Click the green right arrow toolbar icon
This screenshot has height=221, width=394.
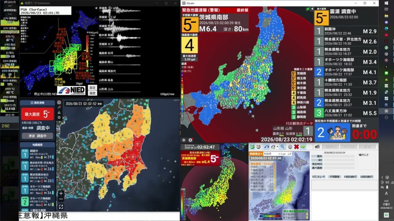tap(303, 147)
